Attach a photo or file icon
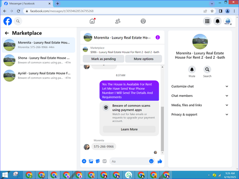239x179 pixels. [91, 161]
